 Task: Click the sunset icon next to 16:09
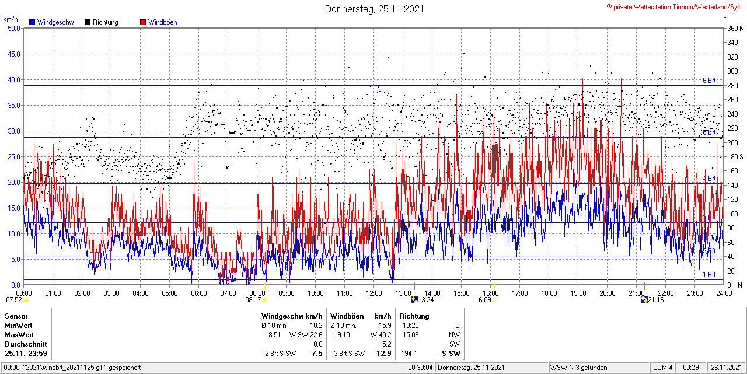495,300
